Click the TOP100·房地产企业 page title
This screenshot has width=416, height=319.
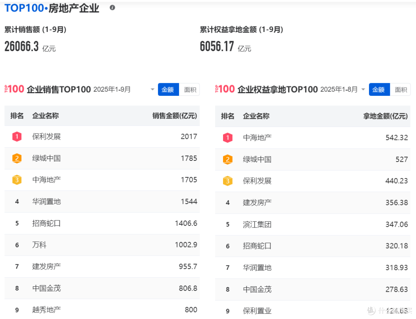tap(52, 8)
